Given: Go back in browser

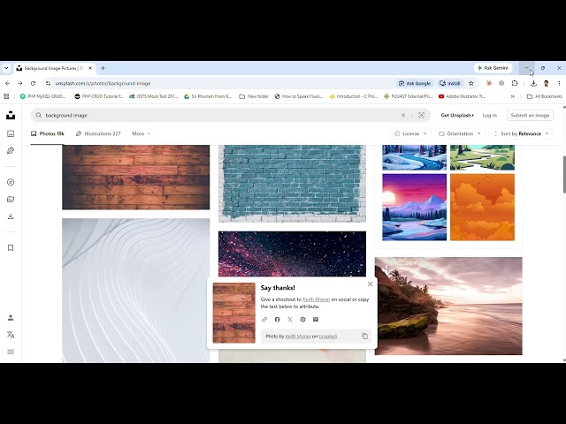Looking at the screenshot, I should tap(8, 83).
